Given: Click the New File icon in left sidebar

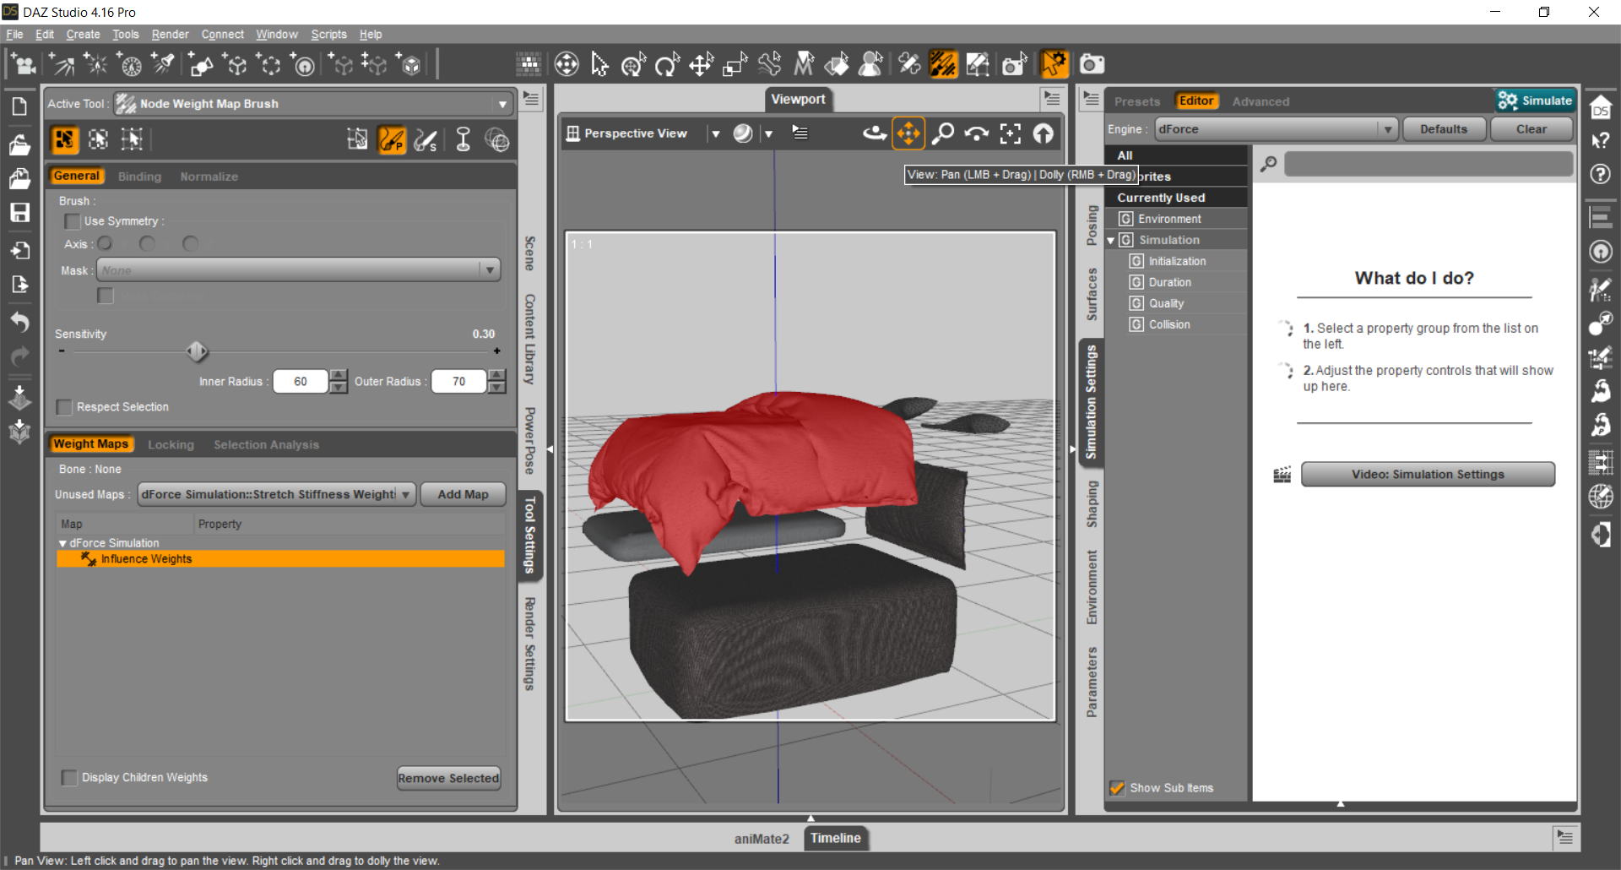Looking at the screenshot, I should click(19, 106).
